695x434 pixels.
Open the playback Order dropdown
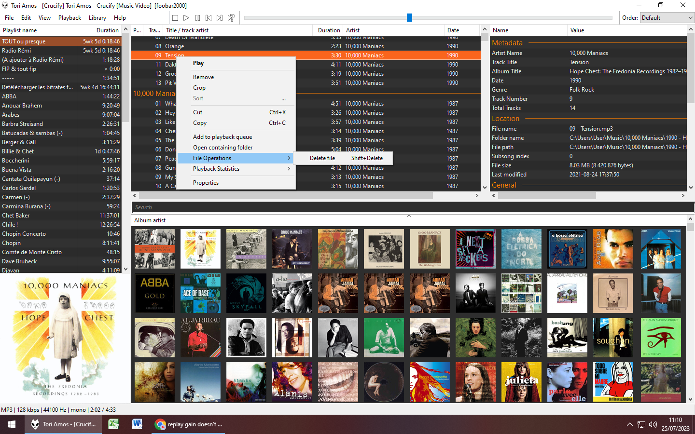(667, 18)
